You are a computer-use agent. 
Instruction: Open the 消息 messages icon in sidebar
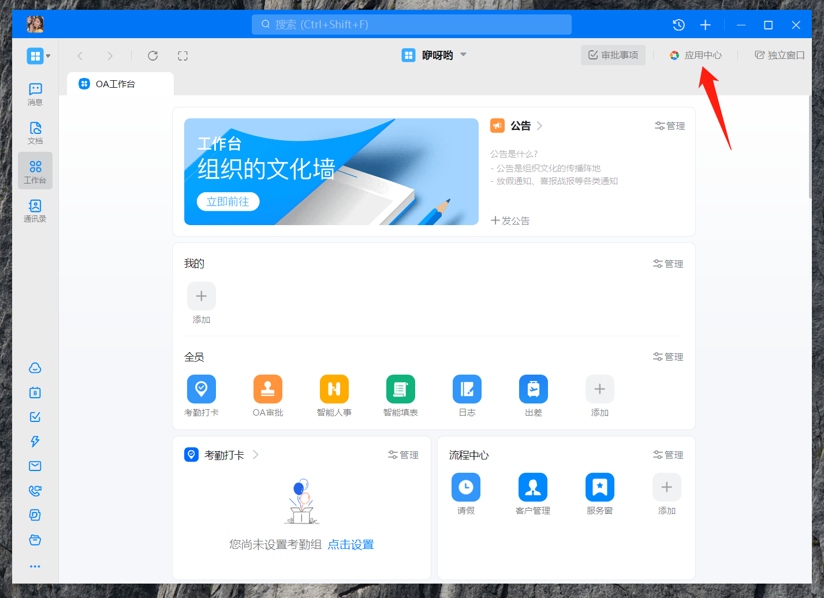point(35,94)
